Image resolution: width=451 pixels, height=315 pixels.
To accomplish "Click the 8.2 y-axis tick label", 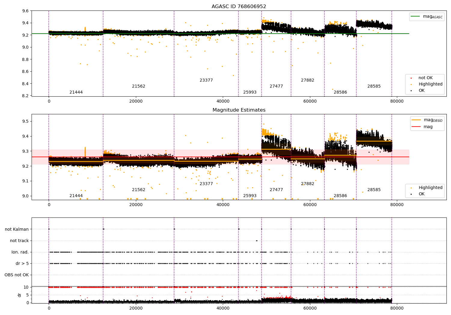I will (26, 96).
